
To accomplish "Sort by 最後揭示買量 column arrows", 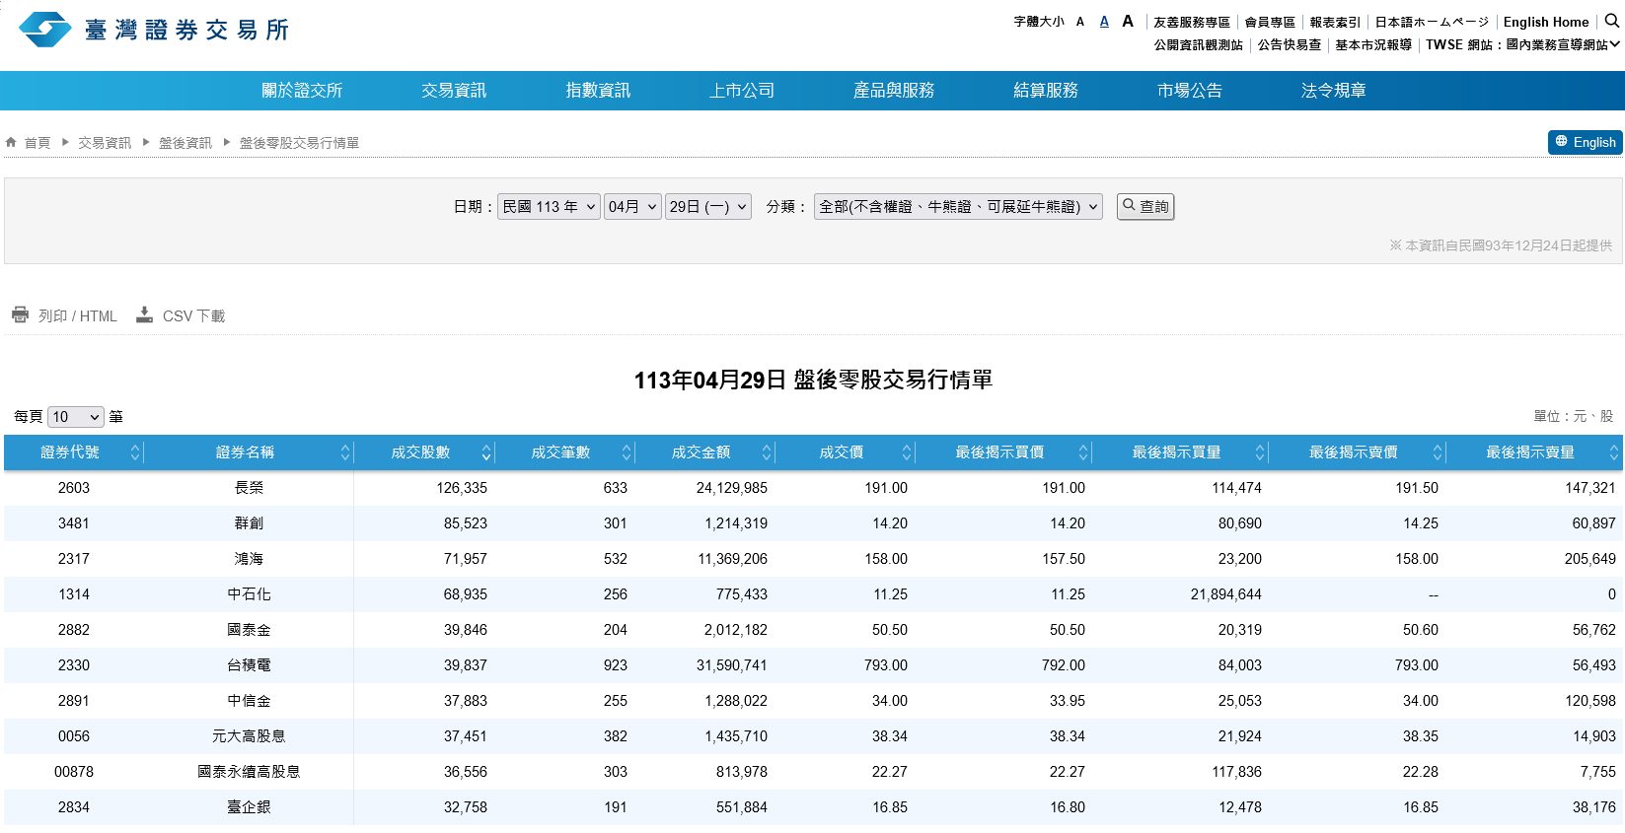I will (1260, 452).
